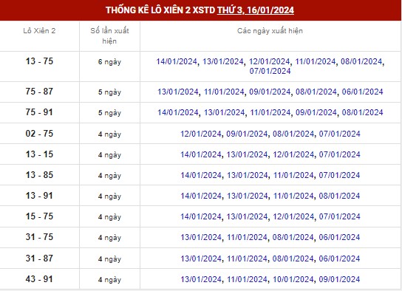
Task: Click the Số lần xuất hiện column header
Action: [109, 36]
